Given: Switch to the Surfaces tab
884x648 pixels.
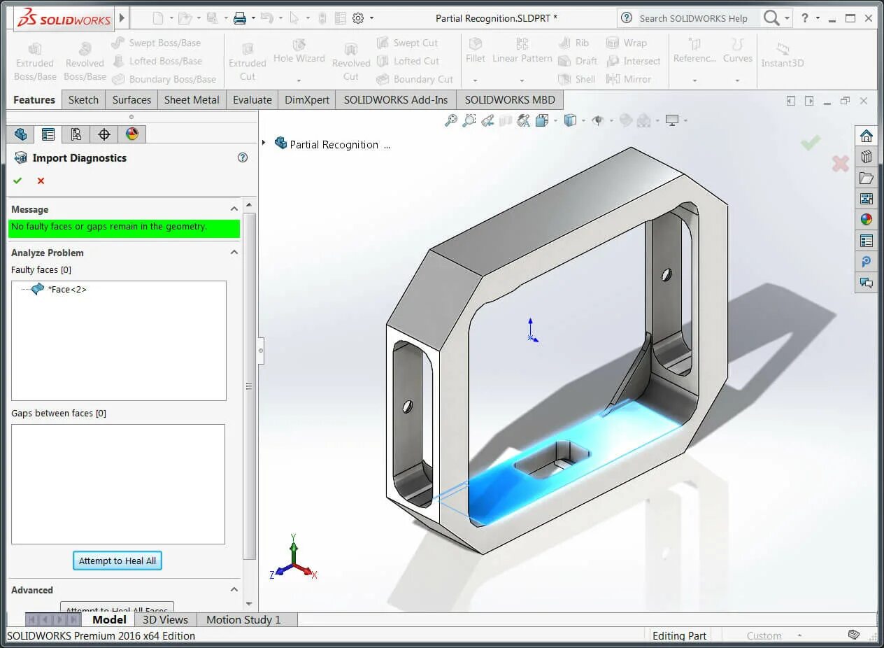Looking at the screenshot, I should pyautogui.click(x=131, y=100).
